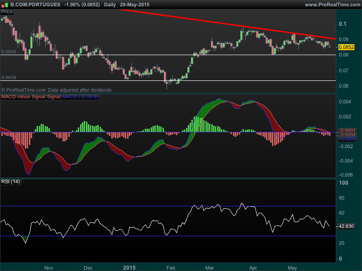
Task: Click the 2015 year marker on time axis
Action: pyautogui.click(x=130, y=267)
